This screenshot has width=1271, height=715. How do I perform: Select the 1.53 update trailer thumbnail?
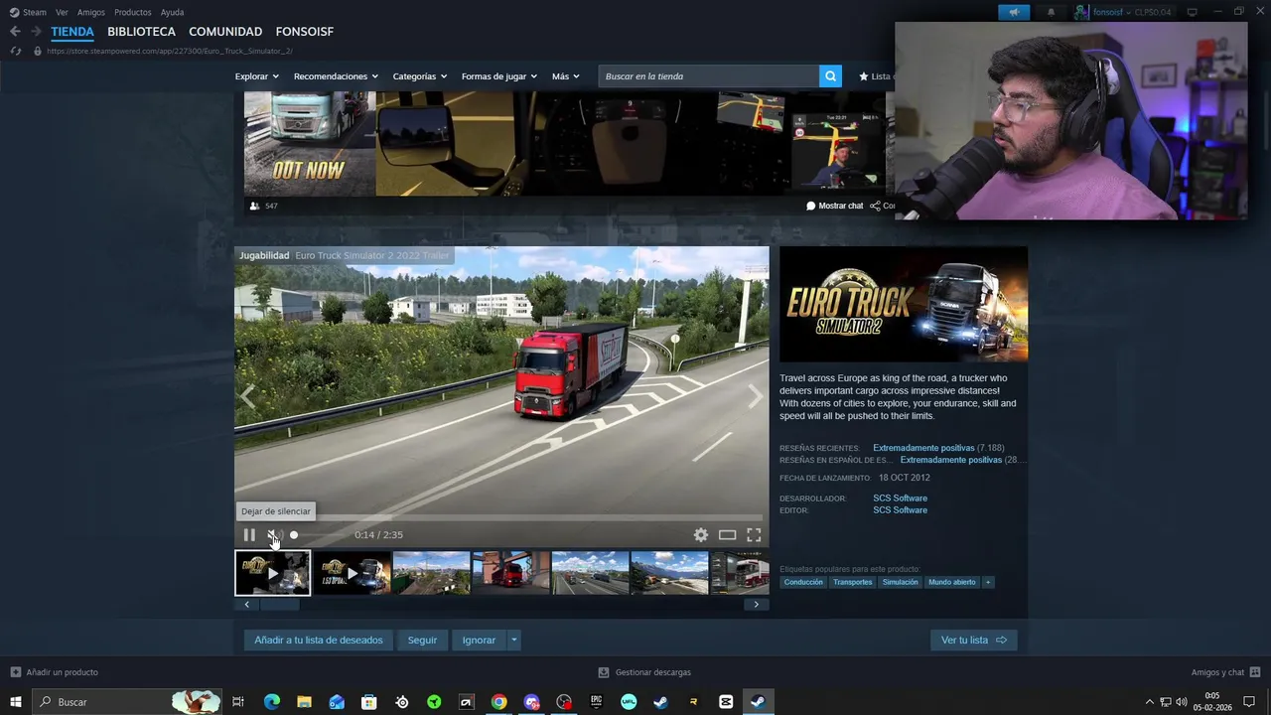pos(352,573)
